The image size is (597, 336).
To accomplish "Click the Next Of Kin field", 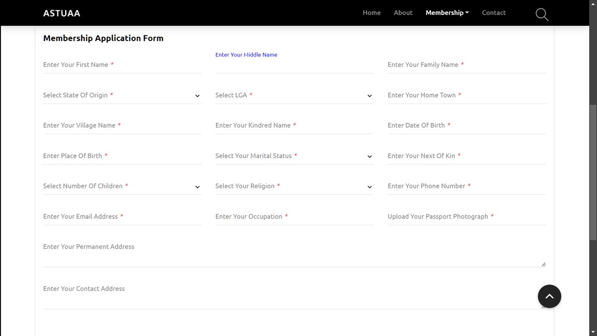I will 466,156.
